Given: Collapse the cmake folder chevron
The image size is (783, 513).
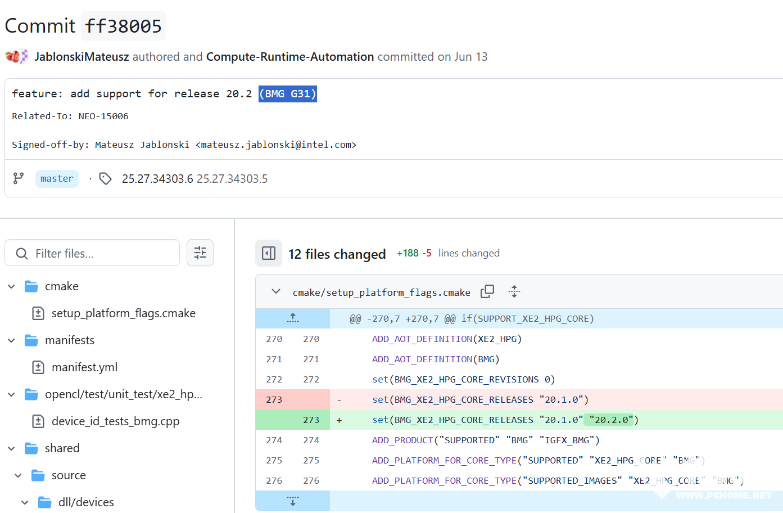Looking at the screenshot, I should tap(11, 286).
